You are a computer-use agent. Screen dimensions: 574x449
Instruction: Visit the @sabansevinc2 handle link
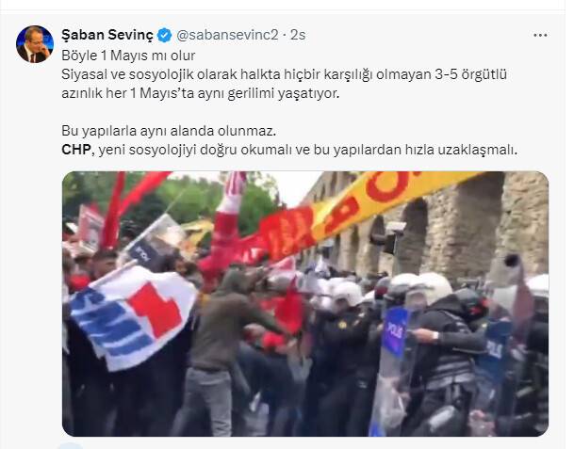[227, 35]
